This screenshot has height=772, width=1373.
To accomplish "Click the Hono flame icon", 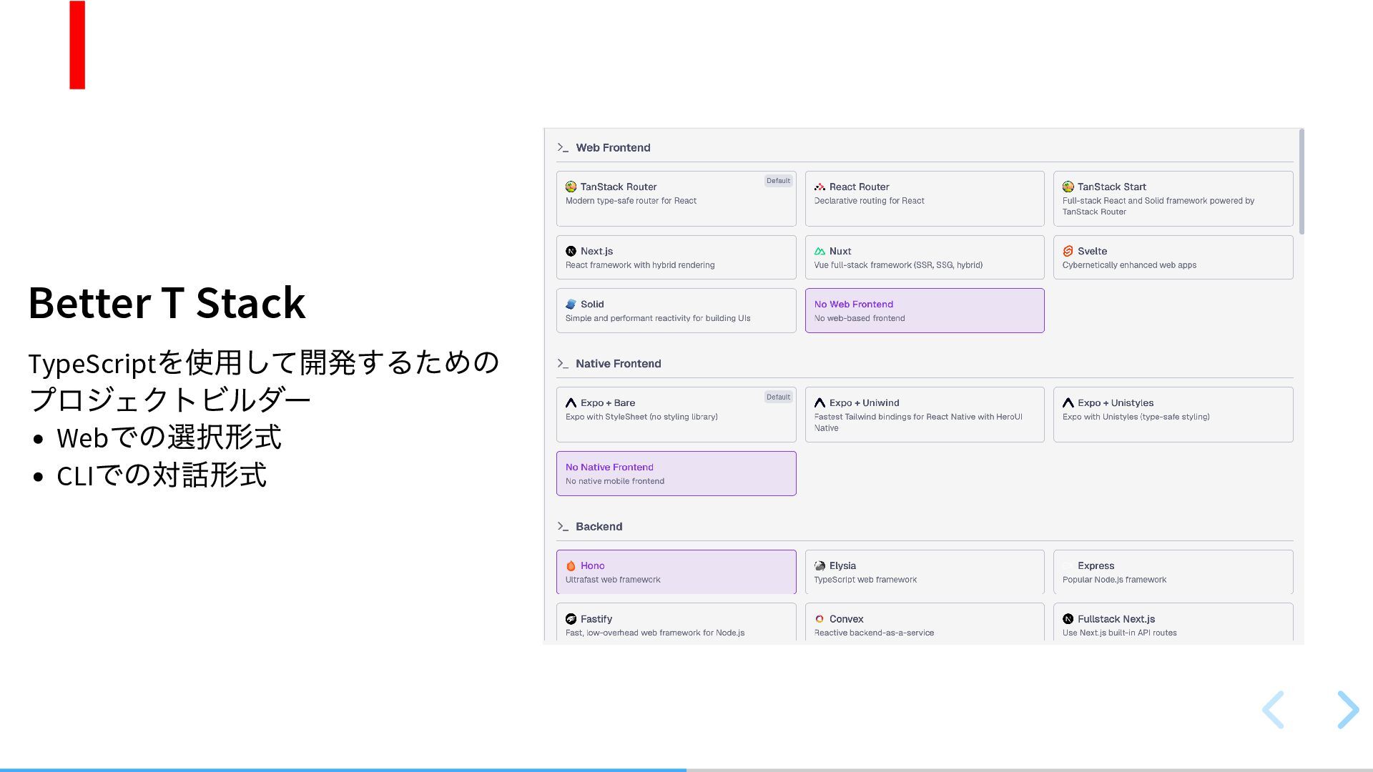I will click(x=571, y=566).
